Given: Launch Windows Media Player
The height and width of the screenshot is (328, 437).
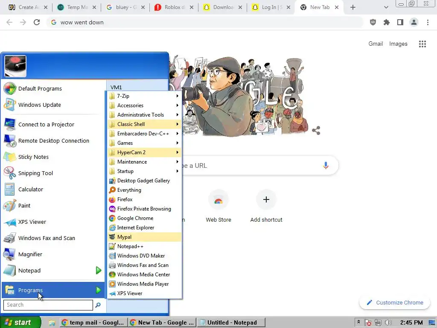Looking at the screenshot, I should (x=144, y=284).
